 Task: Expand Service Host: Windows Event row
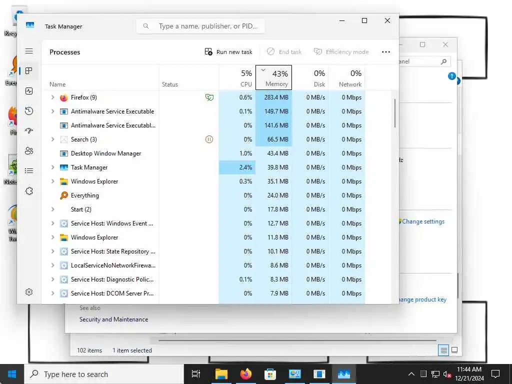[x=52, y=223]
